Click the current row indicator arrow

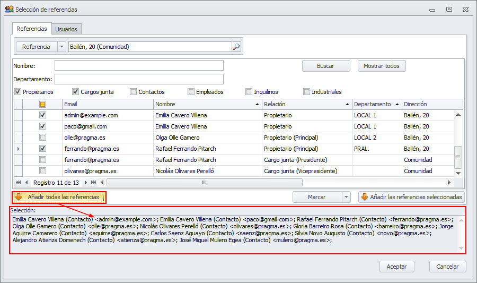18,149
